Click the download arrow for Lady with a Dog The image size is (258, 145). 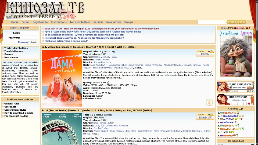[x=209, y=102]
